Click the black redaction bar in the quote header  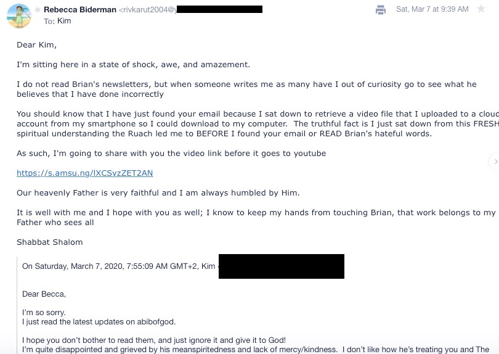[281, 266]
